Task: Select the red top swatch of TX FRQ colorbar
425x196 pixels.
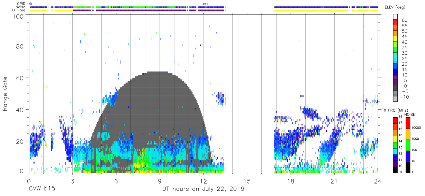Action: tap(395, 120)
